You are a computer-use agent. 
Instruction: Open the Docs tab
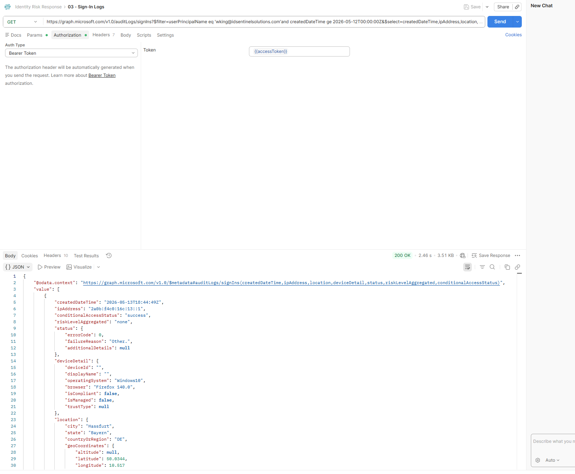tap(13, 35)
